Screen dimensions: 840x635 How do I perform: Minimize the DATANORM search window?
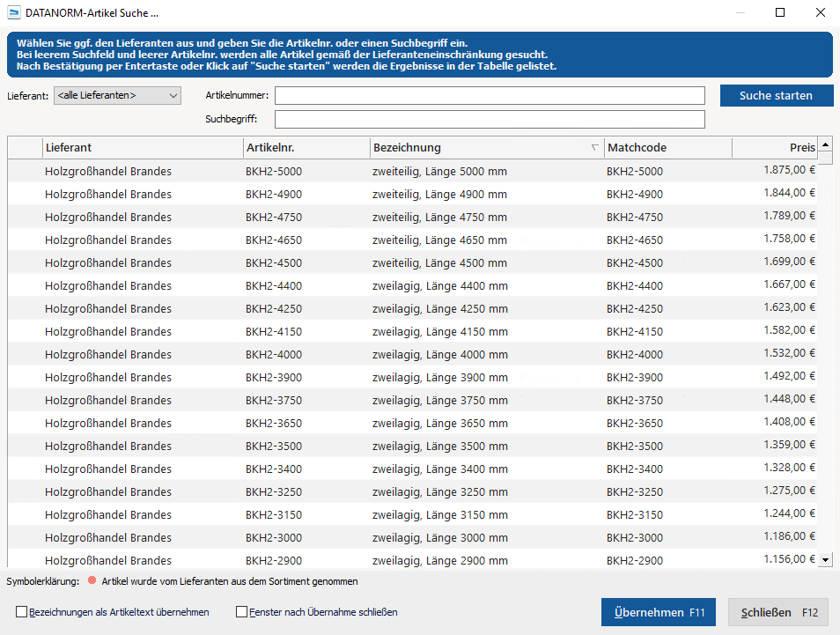click(740, 13)
